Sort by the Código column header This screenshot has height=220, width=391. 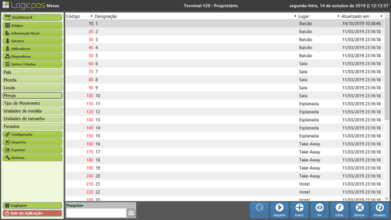click(79, 16)
